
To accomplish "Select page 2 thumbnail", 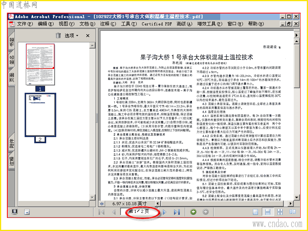I will pyautogui.click(x=40, y=115).
